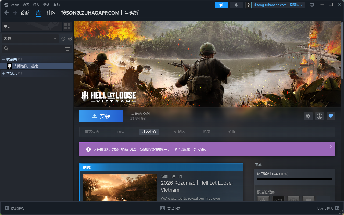Open the 指南 link

click(207, 132)
